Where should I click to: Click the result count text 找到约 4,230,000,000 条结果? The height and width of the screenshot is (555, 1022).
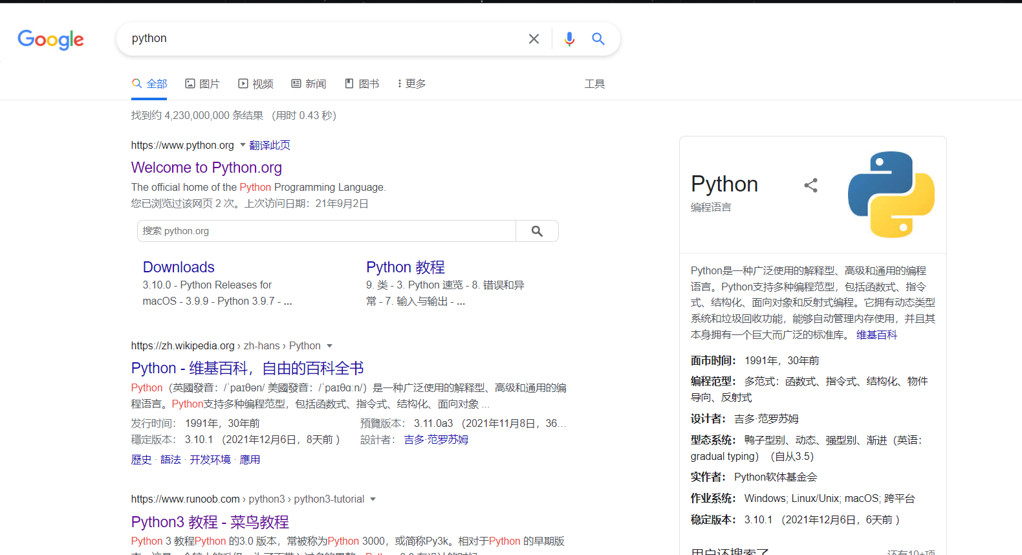[x=197, y=115]
